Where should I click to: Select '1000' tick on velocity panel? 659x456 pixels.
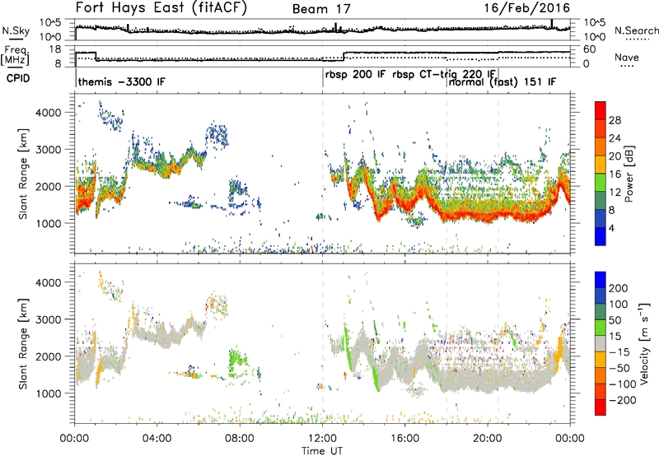(48, 393)
